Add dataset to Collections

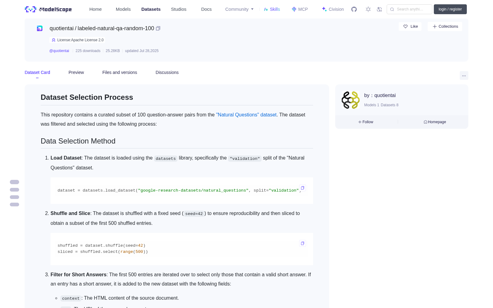point(445,26)
